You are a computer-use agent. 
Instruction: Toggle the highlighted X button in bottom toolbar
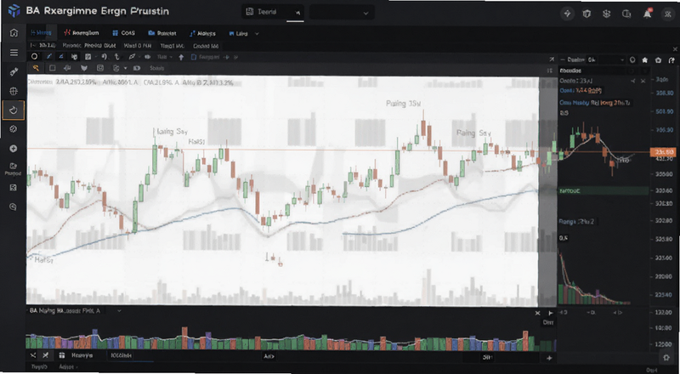[x=45, y=355]
